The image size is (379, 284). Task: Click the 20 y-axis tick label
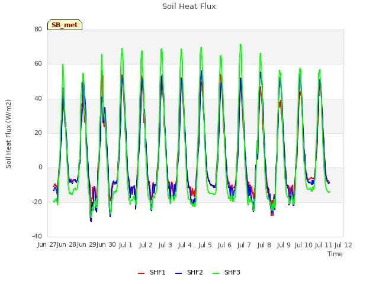point(38,133)
